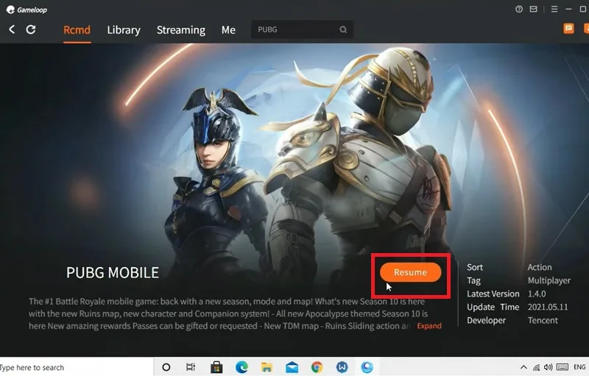
Task: Click the Windows taskbar search box
Action: [x=77, y=367]
